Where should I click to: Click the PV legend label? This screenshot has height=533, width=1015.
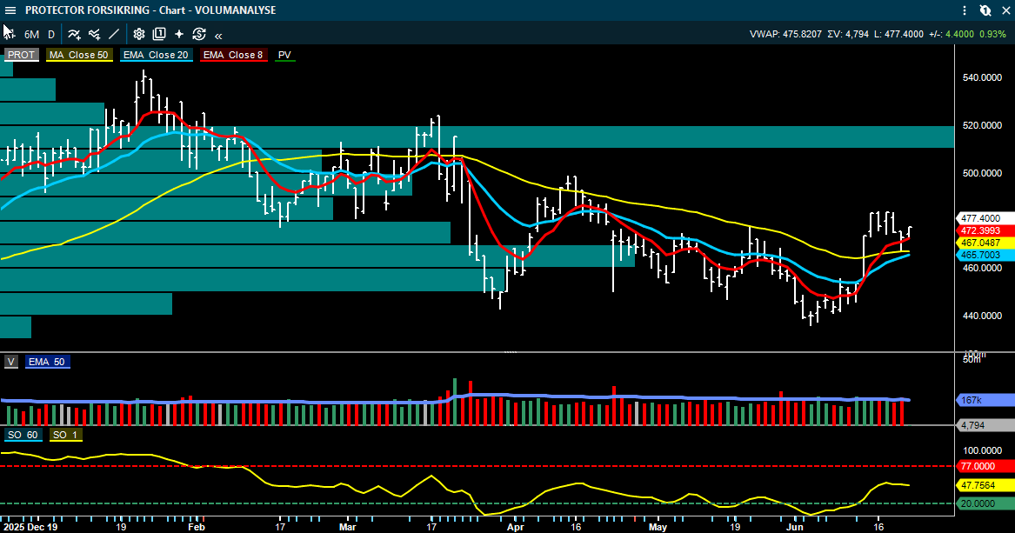284,55
